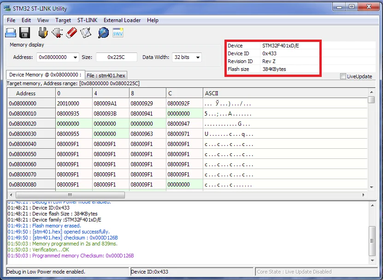Open the Help menu

(x=153, y=20)
